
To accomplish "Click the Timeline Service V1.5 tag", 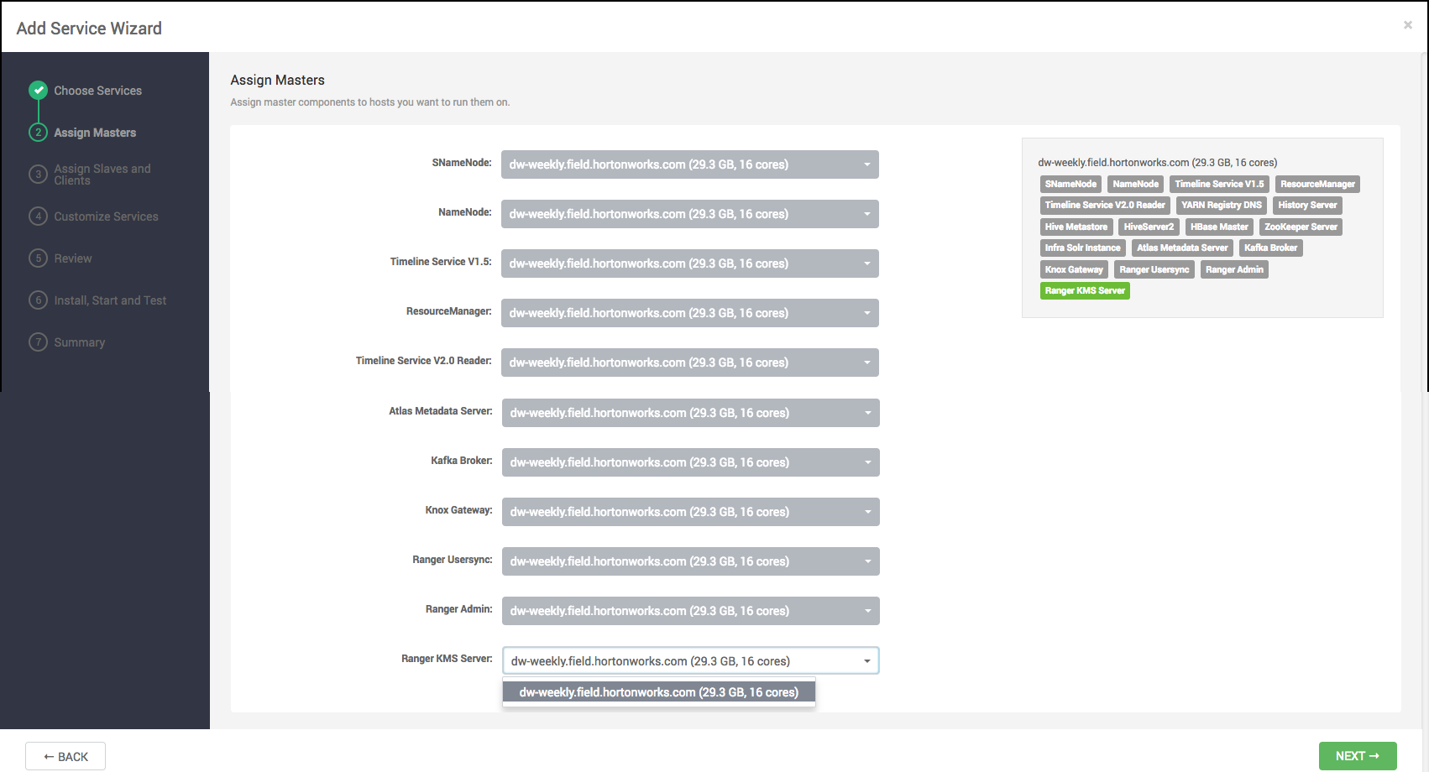I will (1219, 184).
